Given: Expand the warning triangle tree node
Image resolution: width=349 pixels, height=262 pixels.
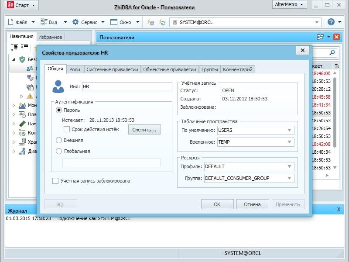Looking at the screenshot, I should pyautogui.click(x=21, y=96).
